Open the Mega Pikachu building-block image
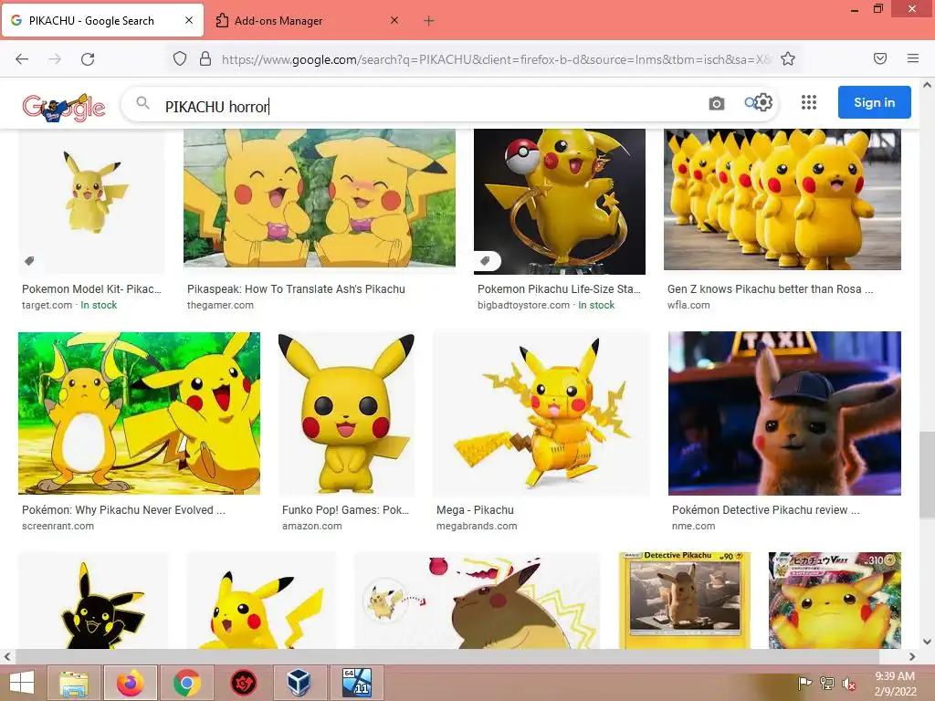 click(x=541, y=413)
